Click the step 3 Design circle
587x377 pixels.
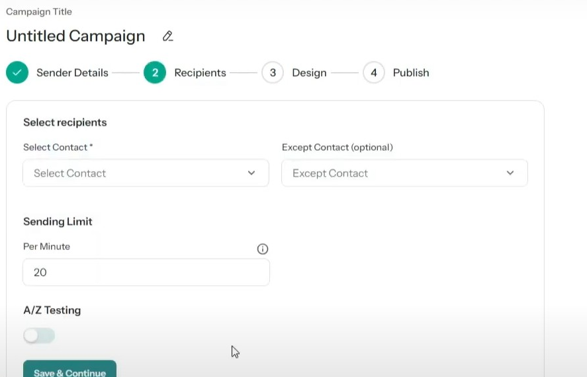tap(273, 73)
